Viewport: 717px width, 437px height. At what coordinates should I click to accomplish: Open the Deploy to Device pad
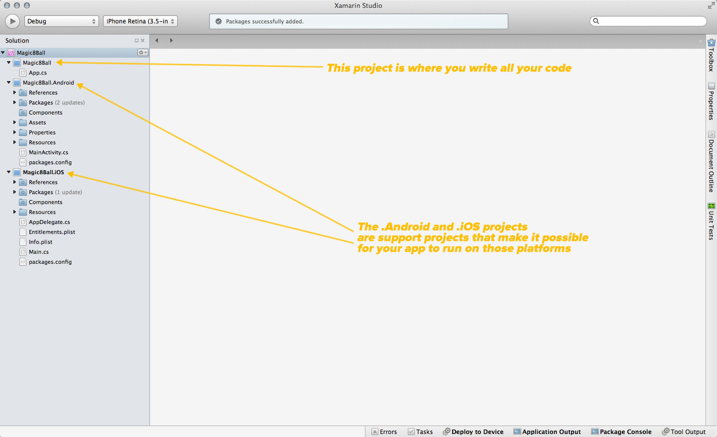coord(473,432)
